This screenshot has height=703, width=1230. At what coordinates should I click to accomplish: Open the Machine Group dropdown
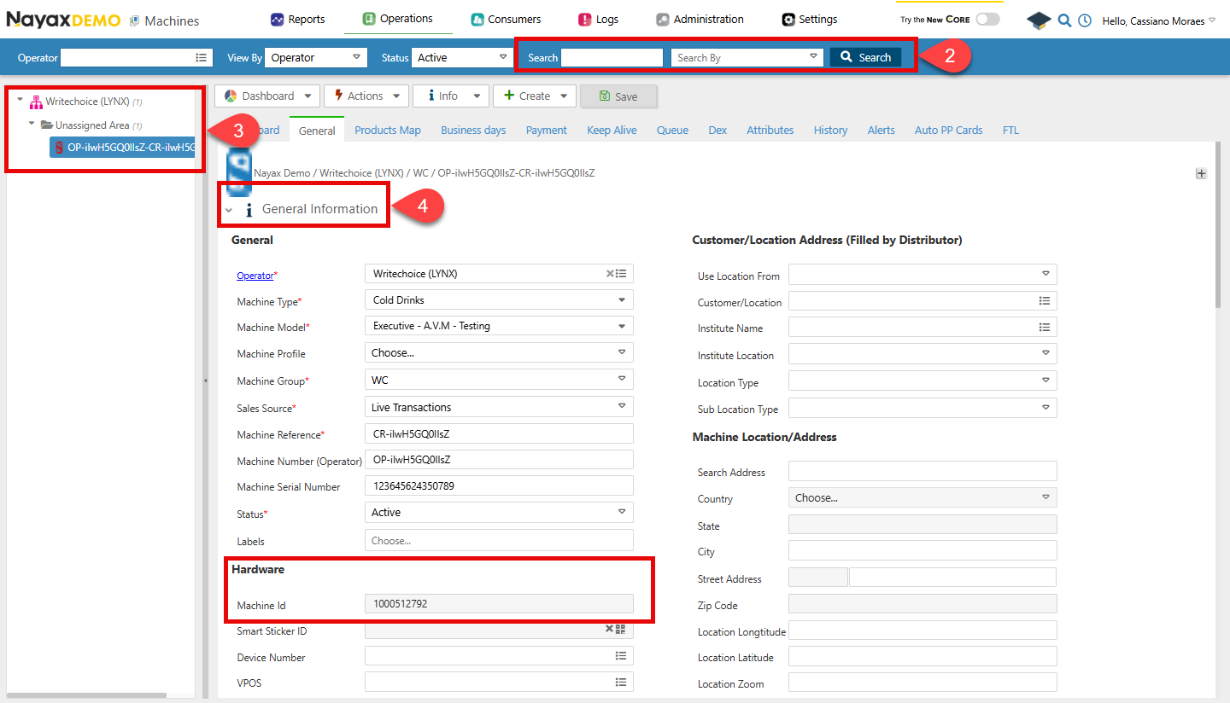click(x=500, y=380)
